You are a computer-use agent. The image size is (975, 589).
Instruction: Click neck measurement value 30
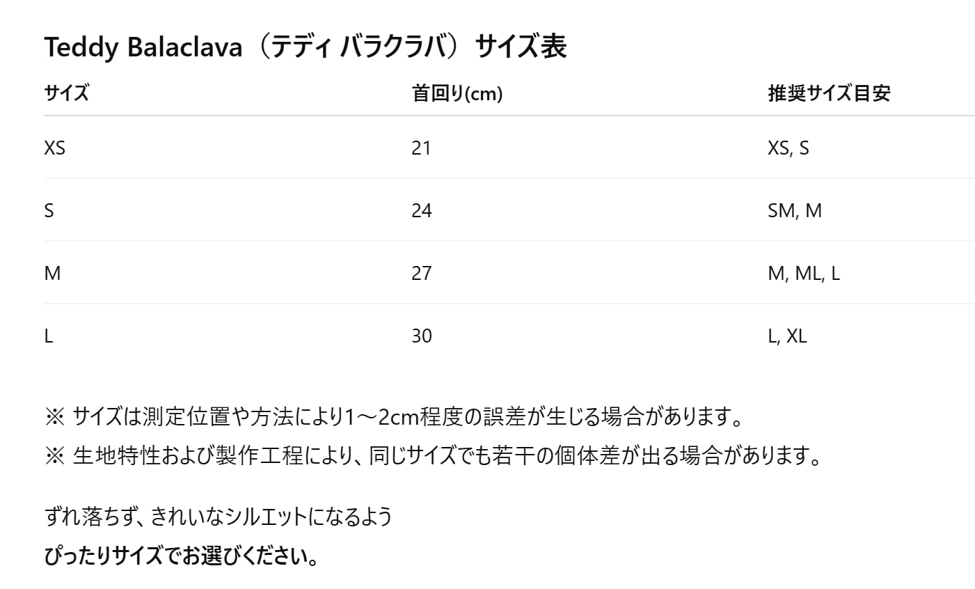click(x=421, y=336)
